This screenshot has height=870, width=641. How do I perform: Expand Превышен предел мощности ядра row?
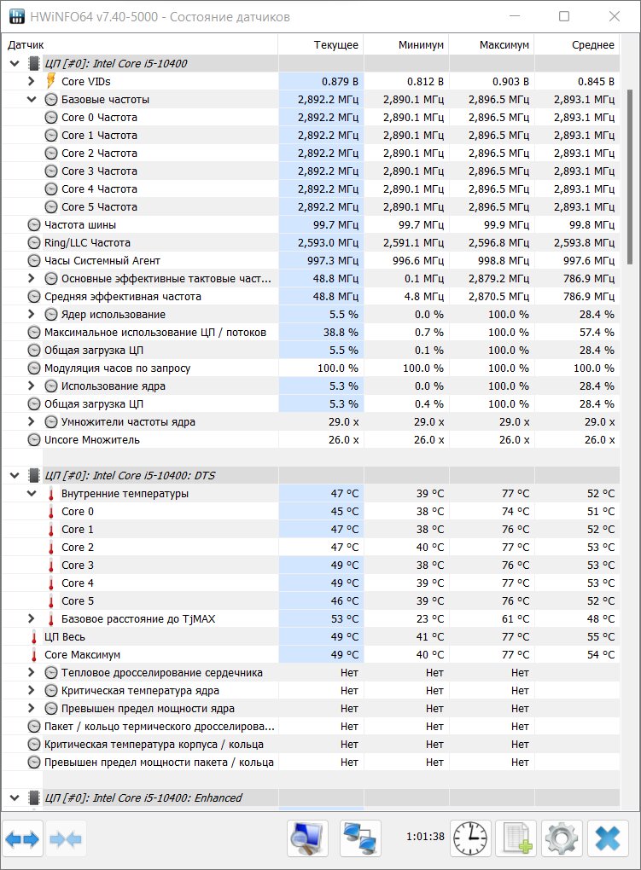pyautogui.click(x=31, y=709)
